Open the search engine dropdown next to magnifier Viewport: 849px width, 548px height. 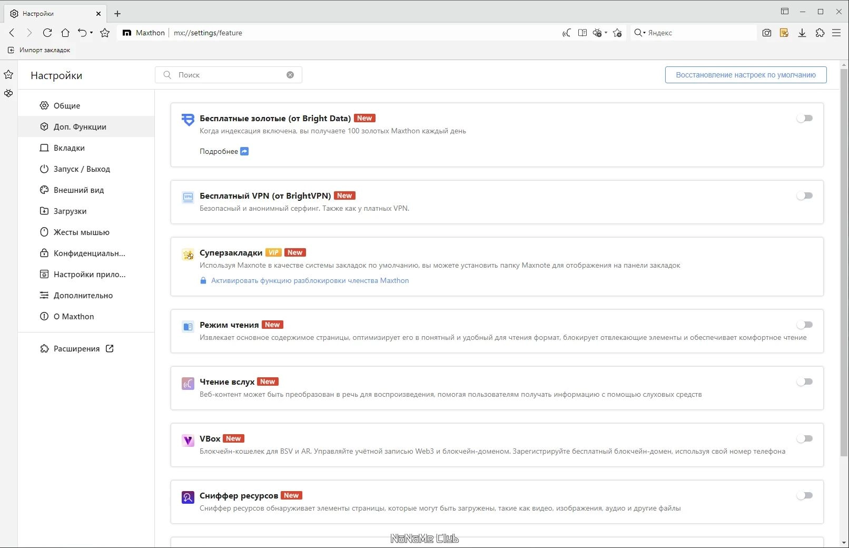644,33
